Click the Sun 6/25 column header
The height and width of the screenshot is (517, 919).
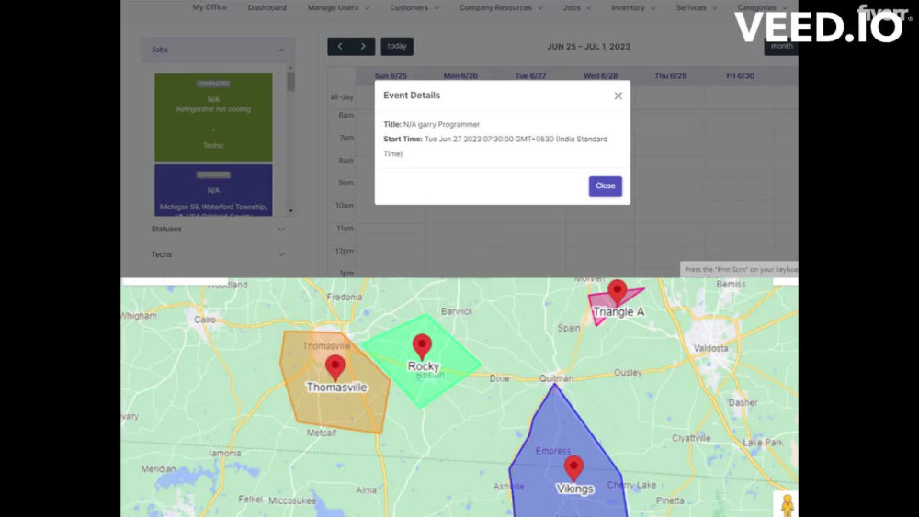click(391, 76)
